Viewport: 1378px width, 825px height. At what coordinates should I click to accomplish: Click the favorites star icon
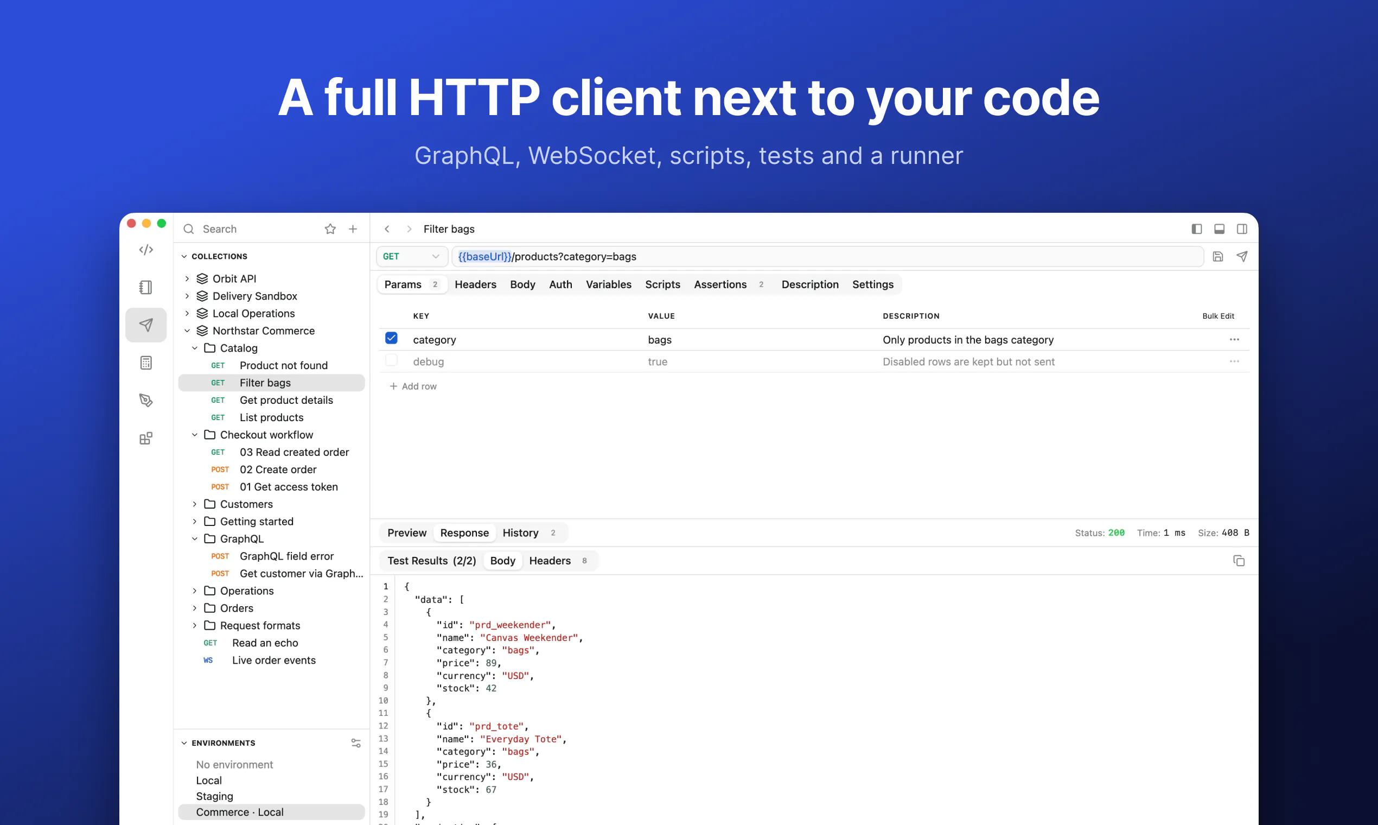pyautogui.click(x=330, y=229)
